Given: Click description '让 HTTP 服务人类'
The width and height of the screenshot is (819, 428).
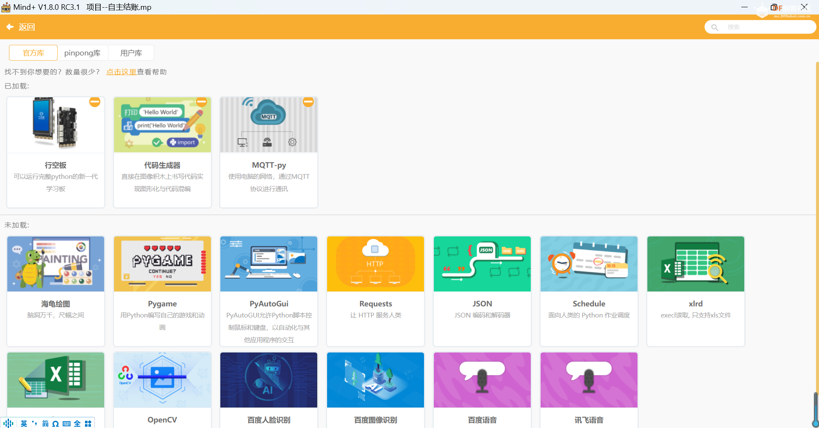Looking at the screenshot, I should (376, 315).
